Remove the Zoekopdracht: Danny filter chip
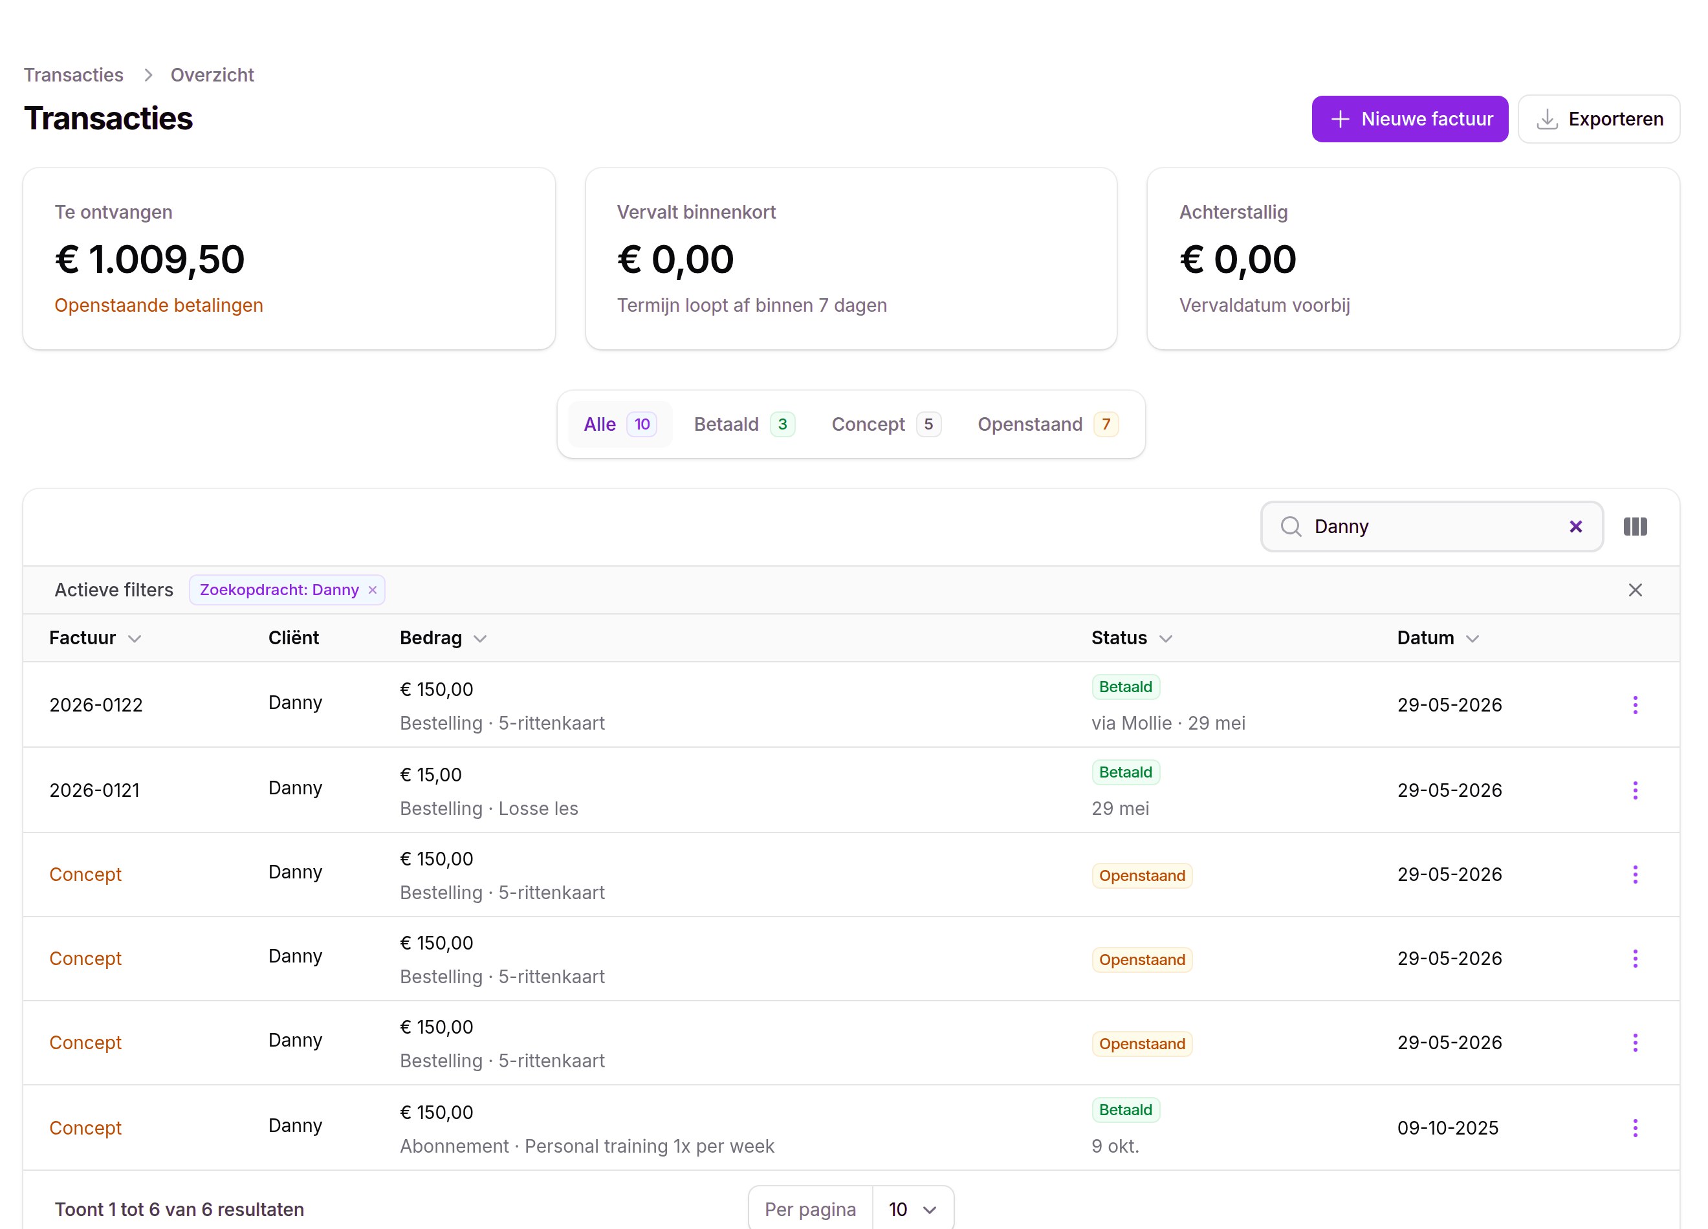This screenshot has width=1708, height=1229. click(x=372, y=591)
